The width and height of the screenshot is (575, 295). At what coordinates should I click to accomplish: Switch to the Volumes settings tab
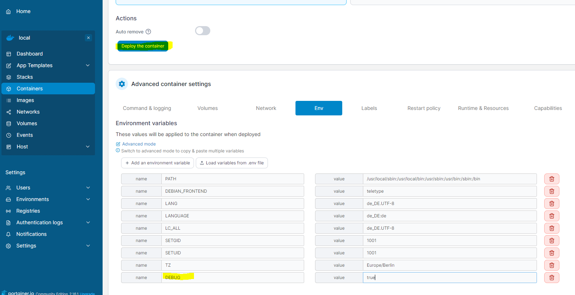(x=208, y=108)
